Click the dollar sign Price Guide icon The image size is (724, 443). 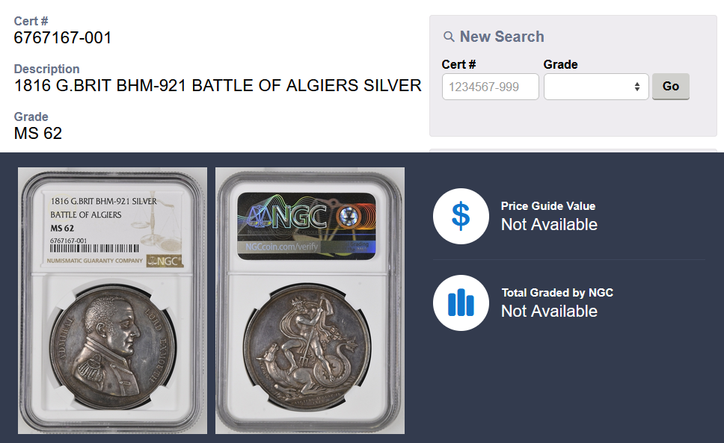pos(461,216)
